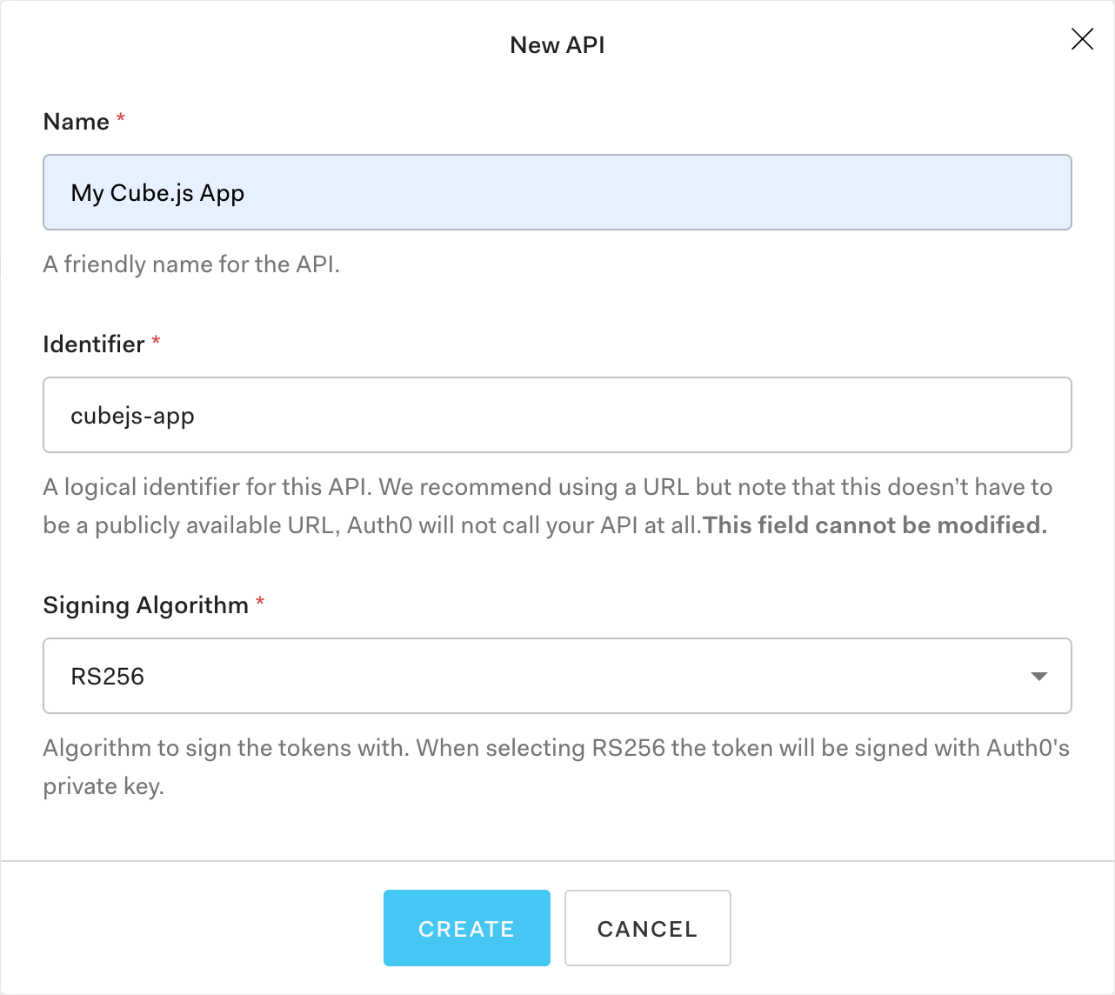This screenshot has height=995, width=1115.
Task: Close the New API dialog
Action: coord(1082,39)
